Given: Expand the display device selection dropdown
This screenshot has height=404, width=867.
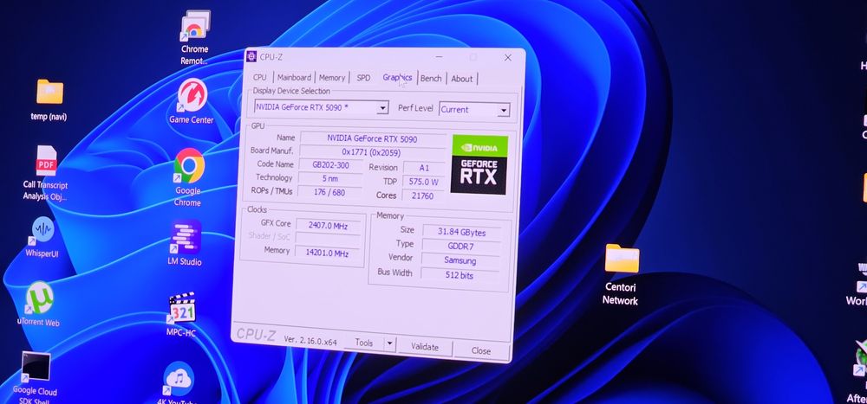Looking at the screenshot, I should [x=382, y=108].
